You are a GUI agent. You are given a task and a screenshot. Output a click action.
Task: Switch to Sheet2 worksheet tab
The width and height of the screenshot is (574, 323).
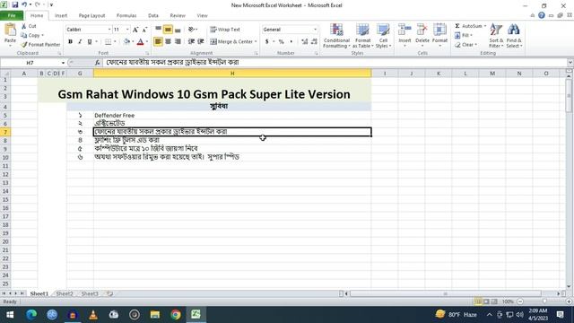65,293
